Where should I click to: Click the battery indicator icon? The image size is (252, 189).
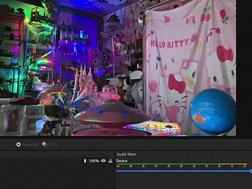point(85,161)
